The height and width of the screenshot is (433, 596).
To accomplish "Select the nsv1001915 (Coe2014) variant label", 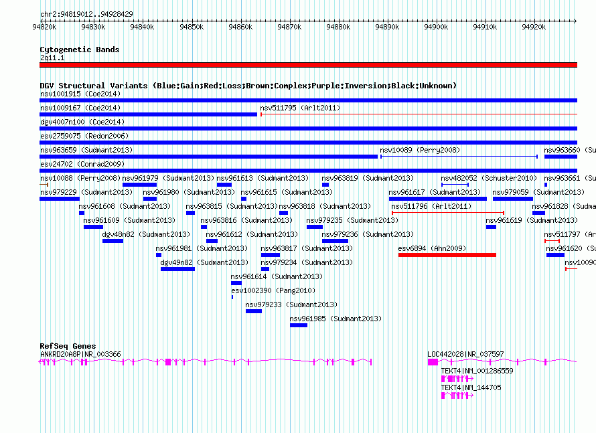I will (80, 94).
